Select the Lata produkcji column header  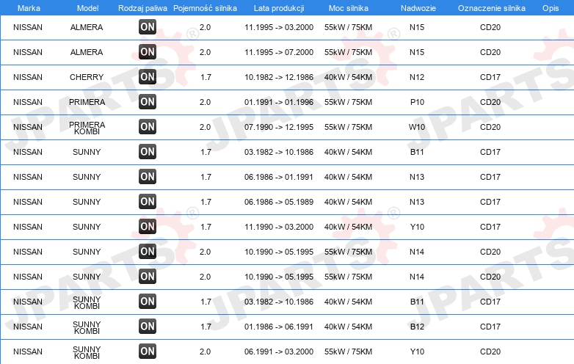coord(279,8)
